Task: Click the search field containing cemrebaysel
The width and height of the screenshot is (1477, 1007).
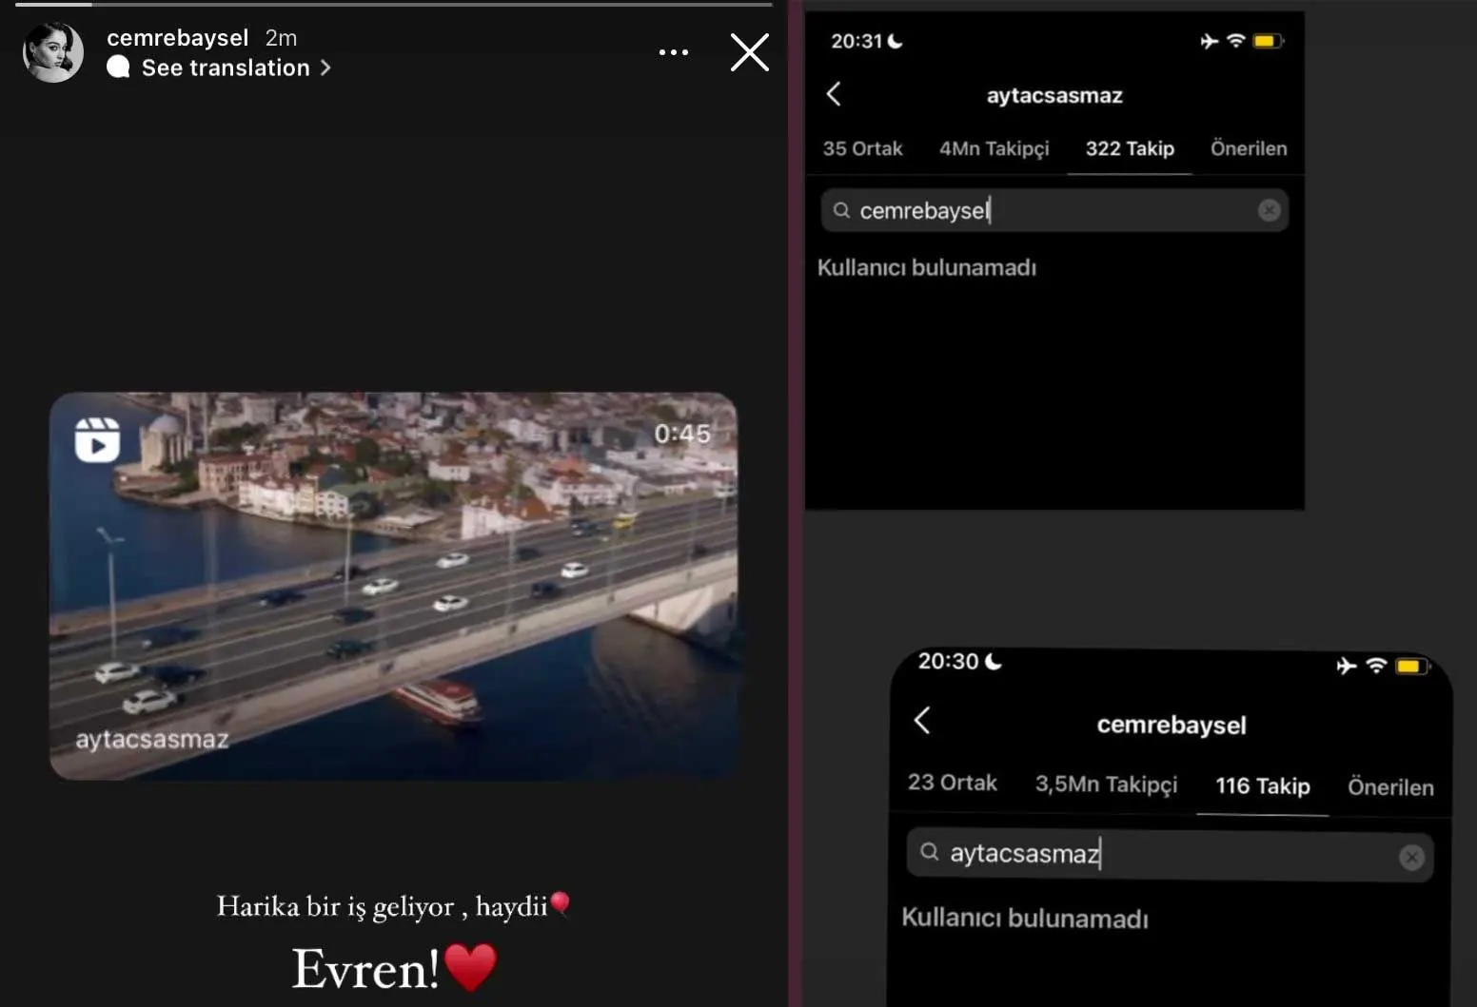Action: click(x=1054, y=210)
